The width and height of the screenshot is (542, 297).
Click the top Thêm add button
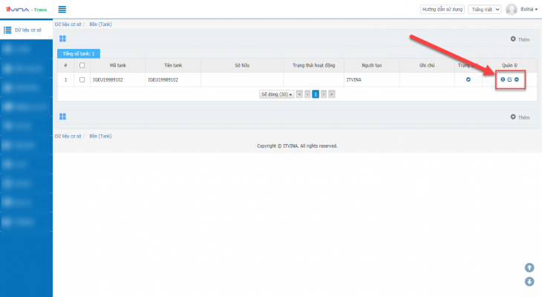click(520, 39)
